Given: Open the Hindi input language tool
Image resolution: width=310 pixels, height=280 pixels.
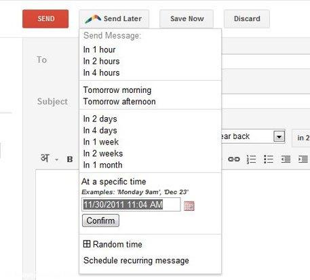Looking at the screenshot, I should (x=45, y=158).
